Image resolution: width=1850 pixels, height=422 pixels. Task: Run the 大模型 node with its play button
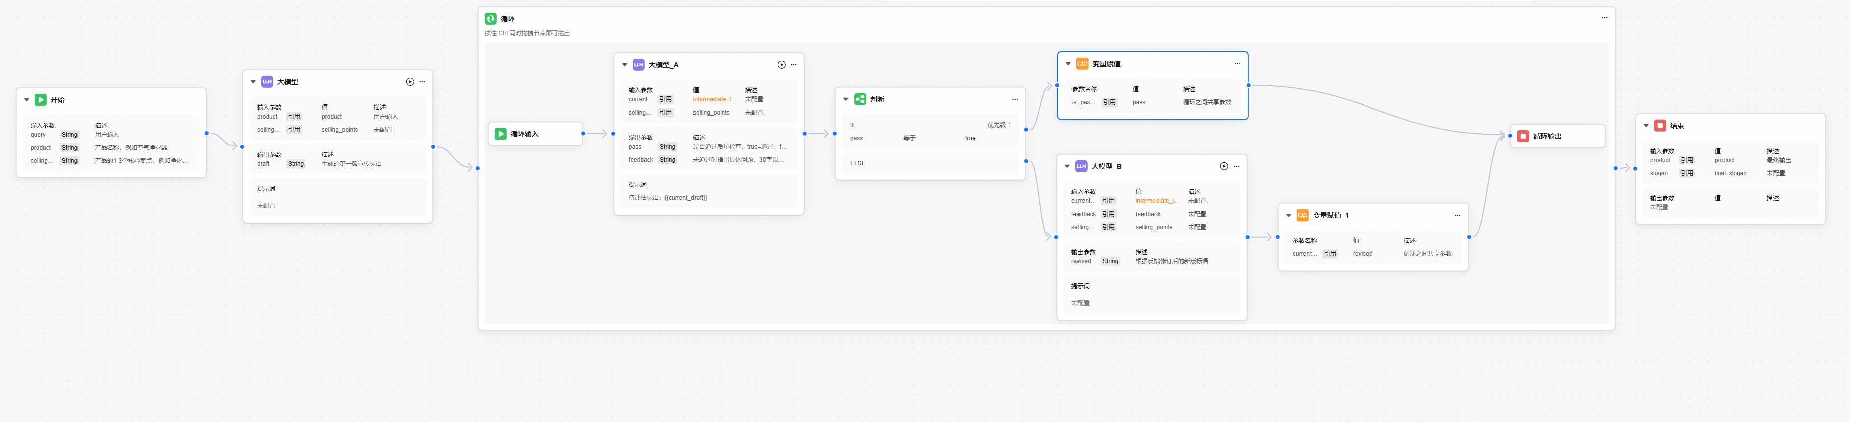click(410, 82)
